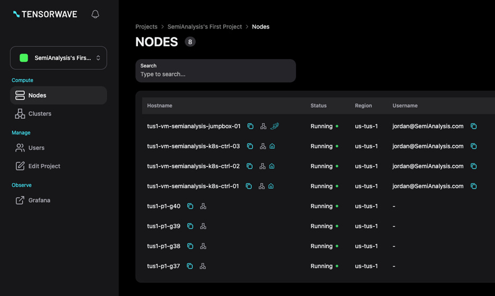The image size is (495, 296).
Task: Open node tus1-vm-semianalysis-k8s-ctrl-01
Action: (193, 186)
